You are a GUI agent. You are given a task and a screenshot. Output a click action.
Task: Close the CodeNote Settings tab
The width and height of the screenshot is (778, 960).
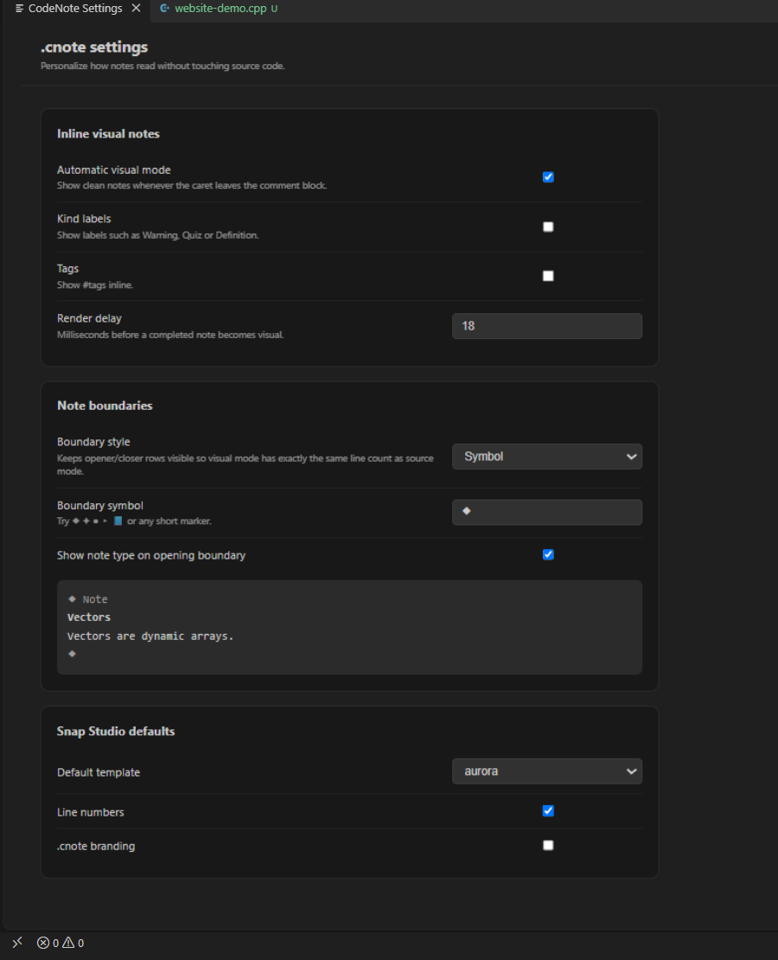[x=136, y=8]
